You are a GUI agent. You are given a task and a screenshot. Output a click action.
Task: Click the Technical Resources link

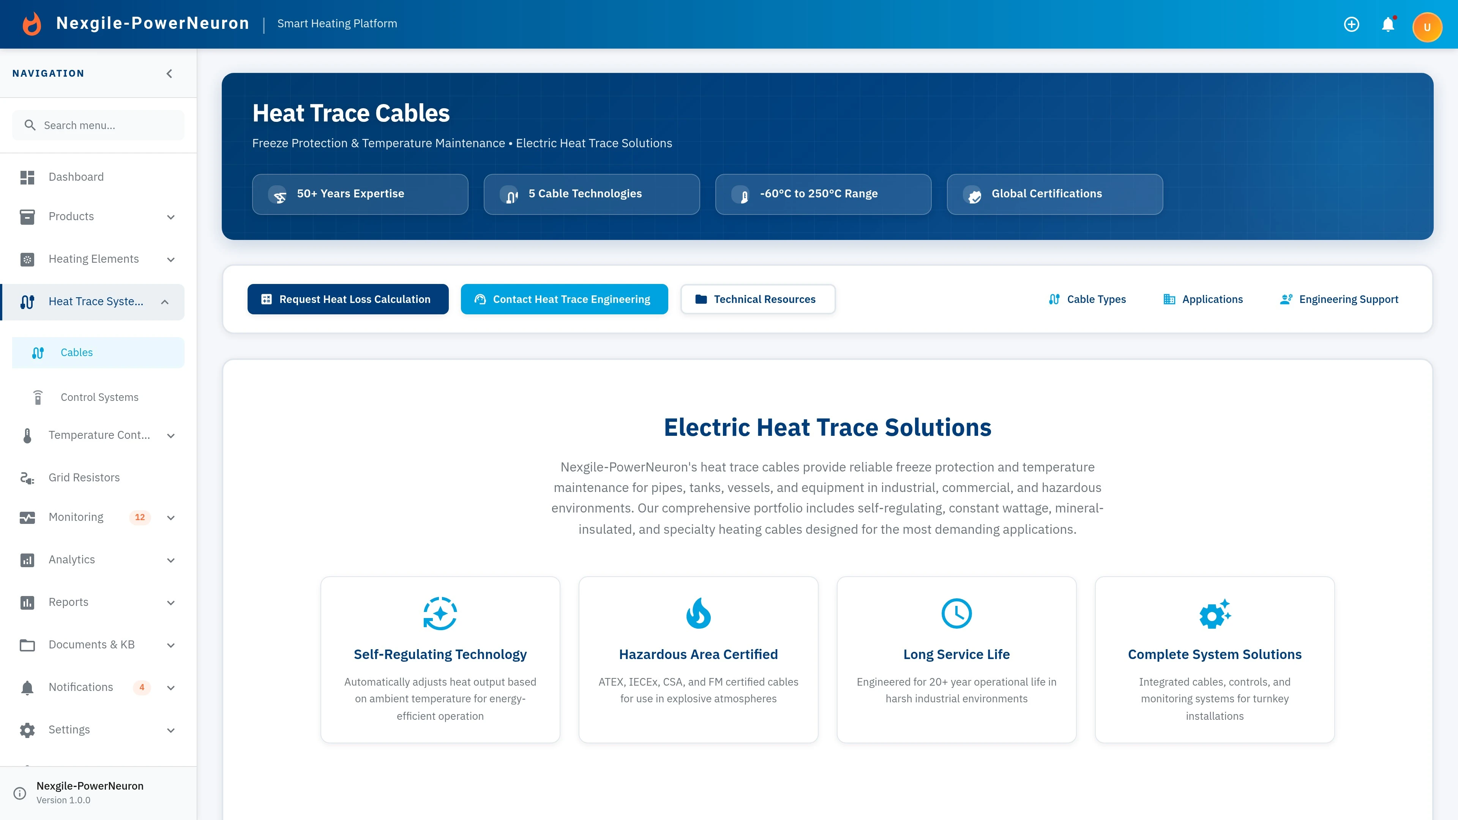pyautogui.click(x=758, y=299)
